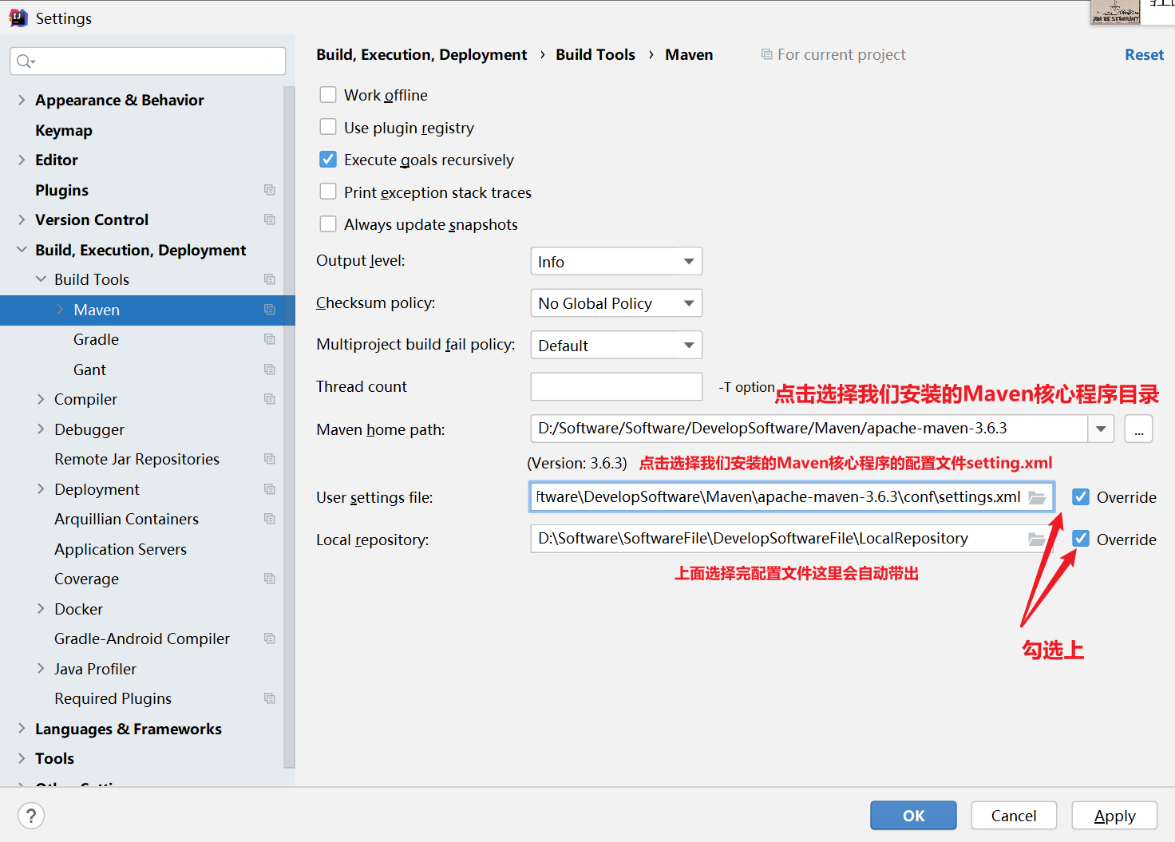Expand the Tools section
The width and height of the screenshot is (1175, 842).
pos(22,758)
